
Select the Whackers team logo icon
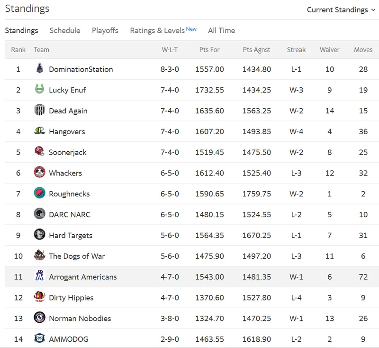[40, 172]
